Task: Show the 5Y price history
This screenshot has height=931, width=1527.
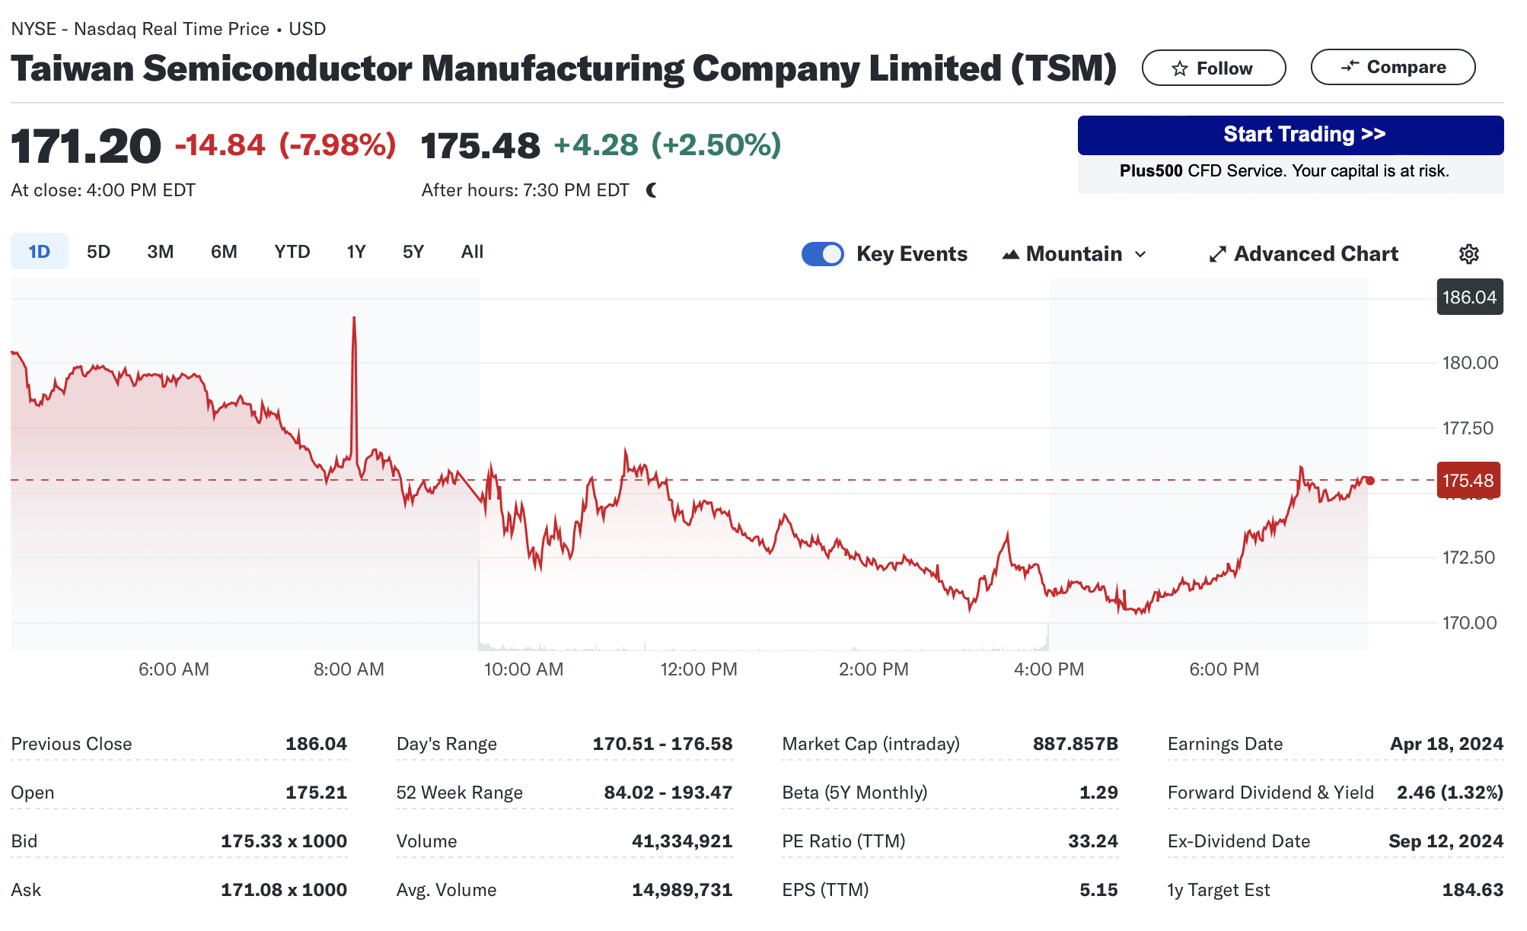Action: point(413,252)
